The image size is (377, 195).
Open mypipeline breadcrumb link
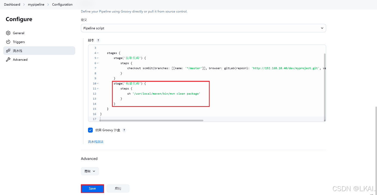pyautogui.click(x=36, y=4)
